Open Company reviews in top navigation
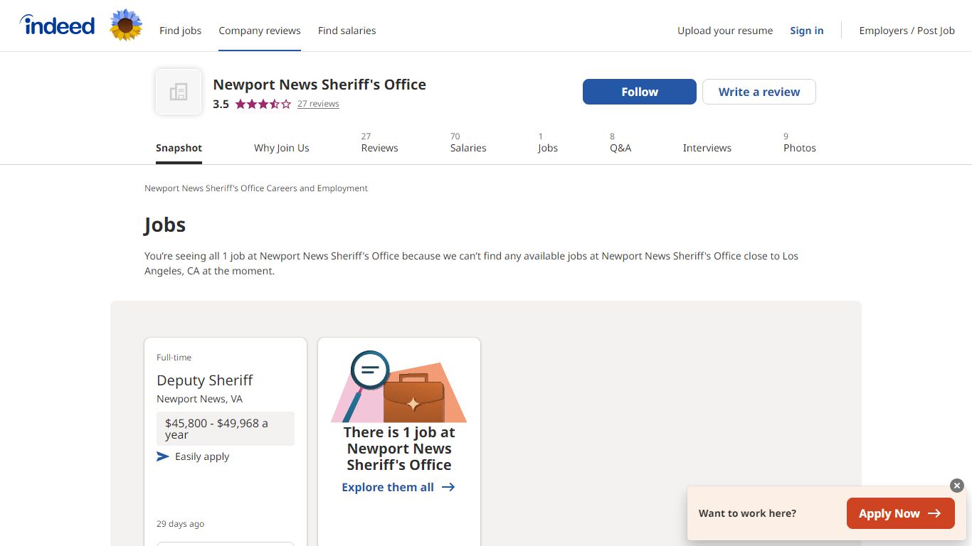The height and width of the screenshot is (546, 972). pyautogui.click(x=260, y=31)
